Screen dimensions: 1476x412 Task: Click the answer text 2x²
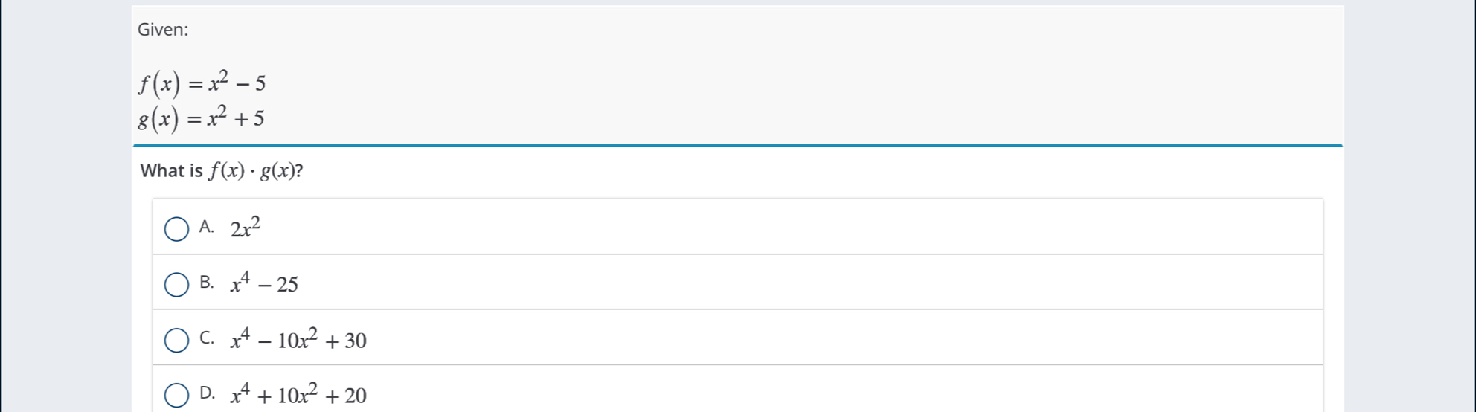point(246,227)
